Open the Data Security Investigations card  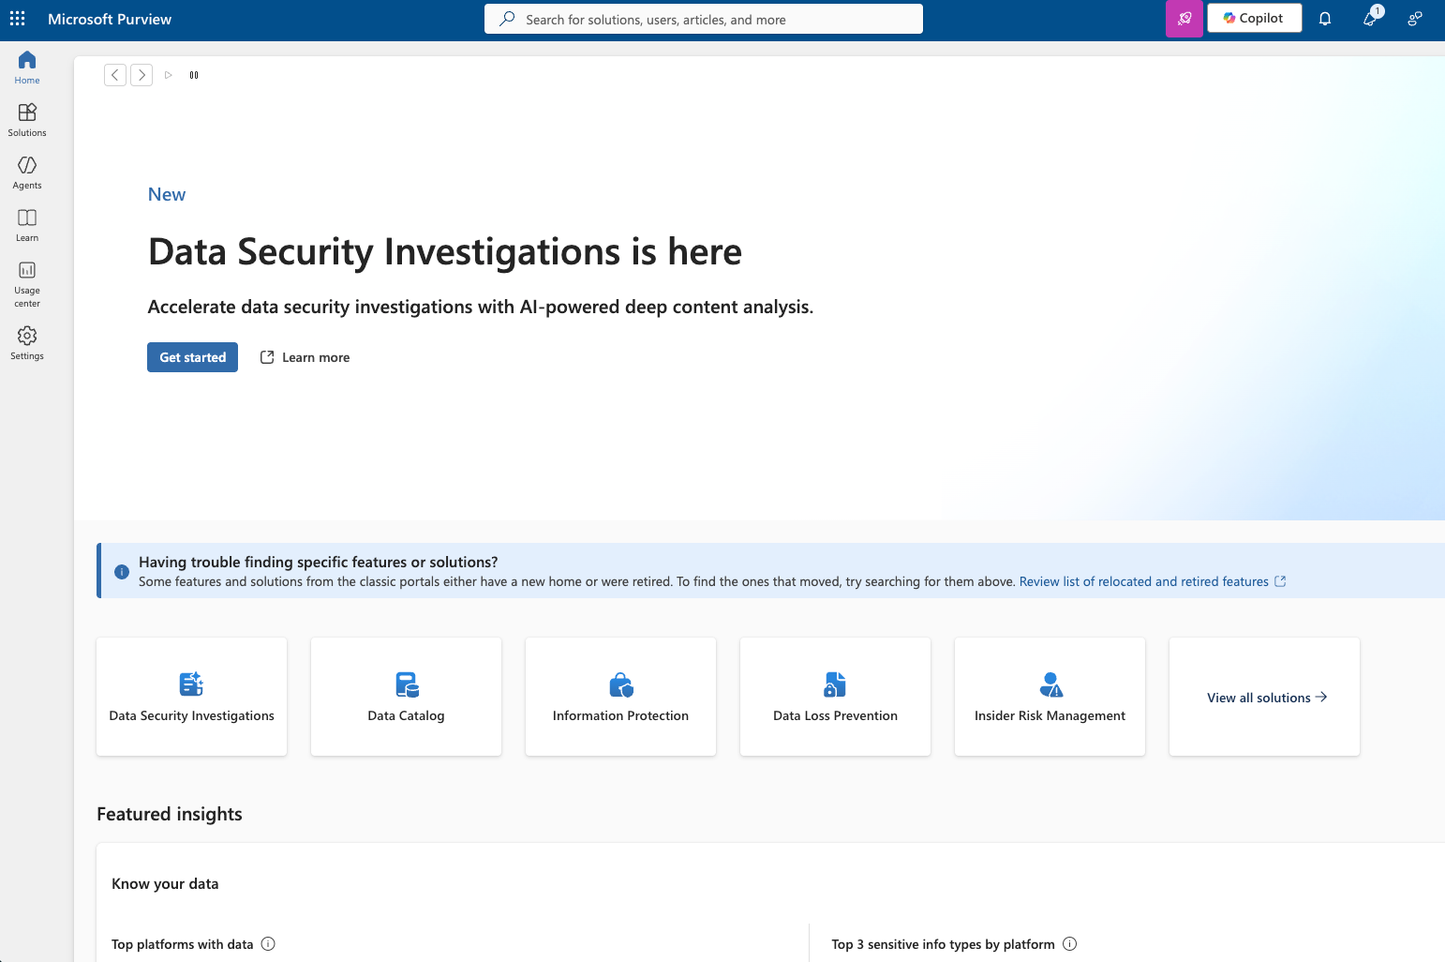click(x=191, y=697)
